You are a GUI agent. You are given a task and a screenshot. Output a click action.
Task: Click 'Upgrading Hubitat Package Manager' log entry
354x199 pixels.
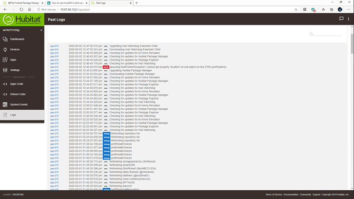pyautogui.click(x=131, y=70)
